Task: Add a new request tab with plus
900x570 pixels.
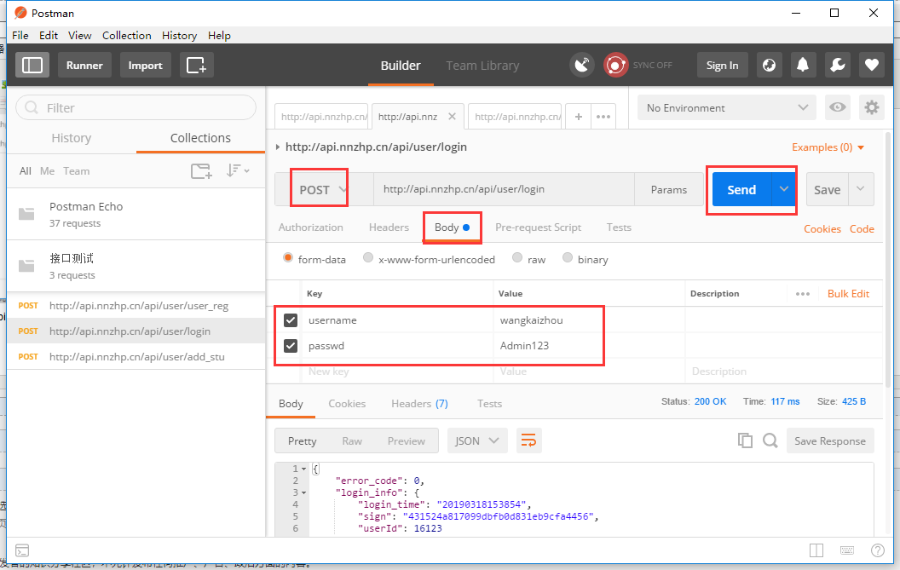Action: tap(579, 117)
